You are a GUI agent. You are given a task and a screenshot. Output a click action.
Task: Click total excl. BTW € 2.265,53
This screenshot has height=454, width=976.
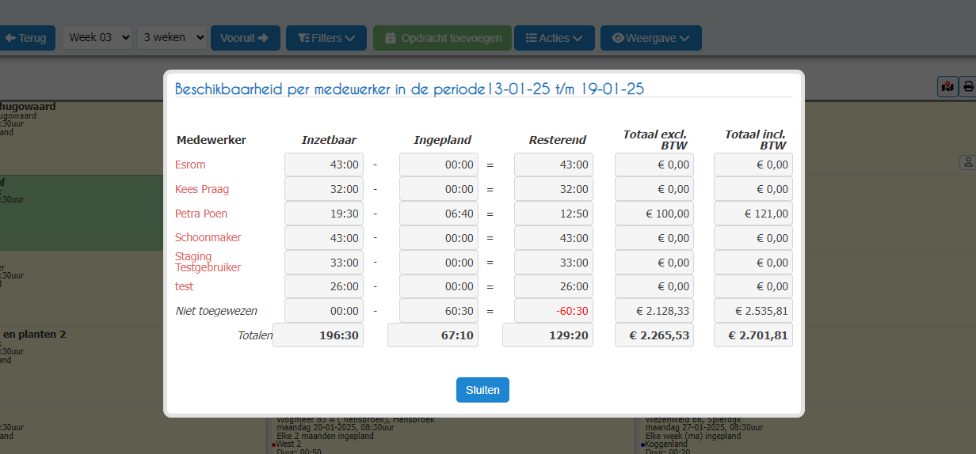[x=654, y=335]
